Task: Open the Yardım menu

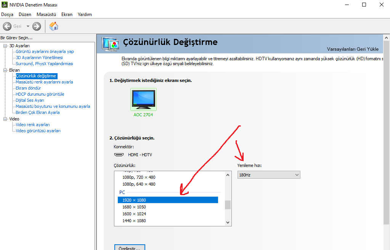Action: point(85,14)
